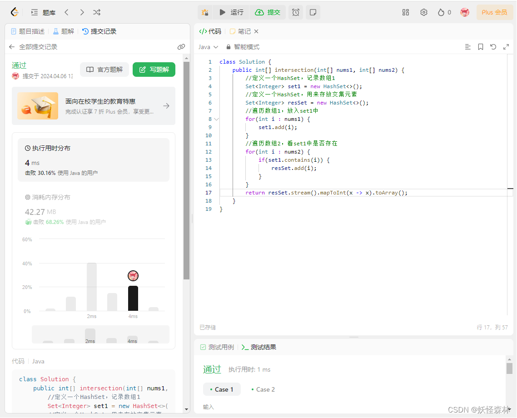Click the 已存储 status text
This screenshot has height=418, width=517.
208,327
